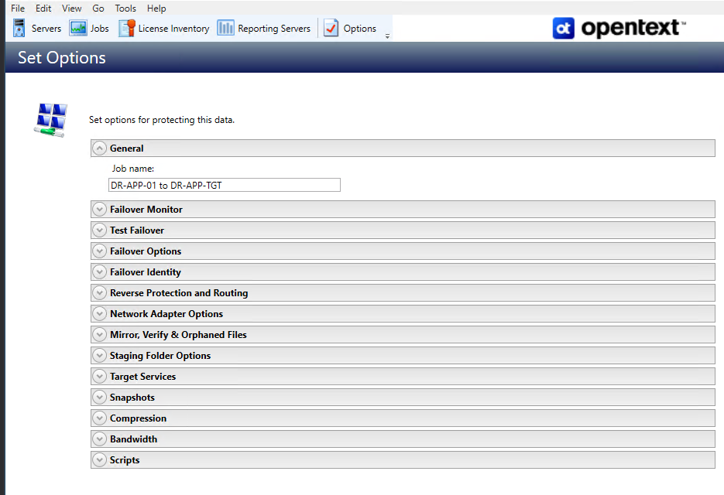Click the toolbar overflow arrow
Image resolution: width=724 pixels, height=495 pixels.
387,36
